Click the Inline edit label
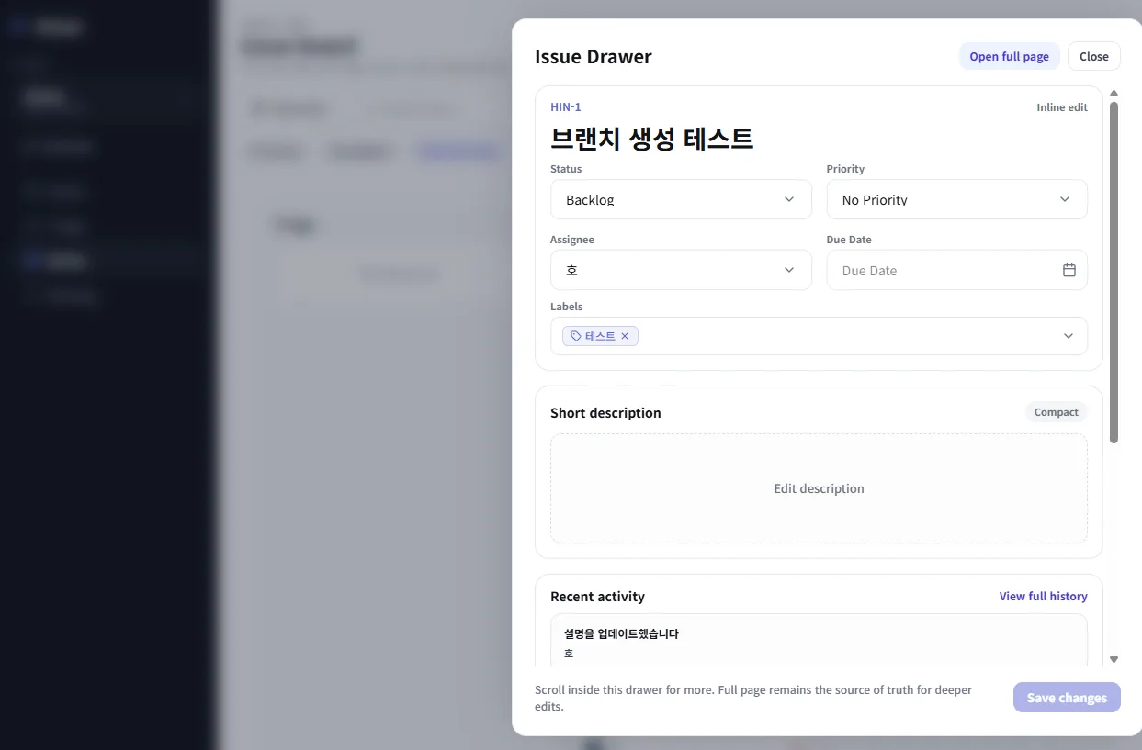This screenshot has width=1142, height=750. 1062,107
